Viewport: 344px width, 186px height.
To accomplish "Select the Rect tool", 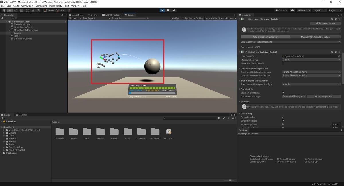I will tap(27, 10).
